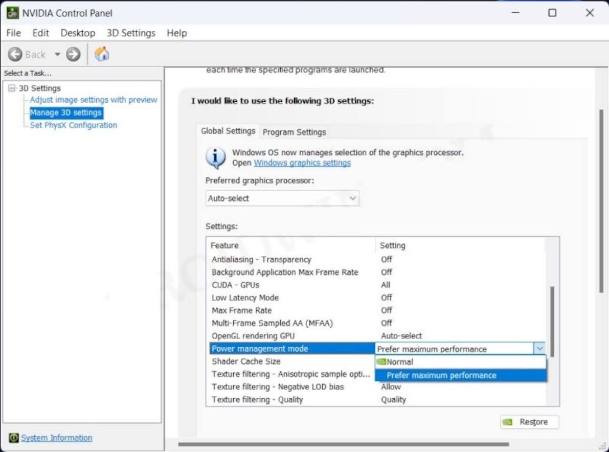Image resolution: width=609 pixels, height=452 pixels.
Task: Click the NVIDIA Control Panel title icon
Action: pos(12,13)
